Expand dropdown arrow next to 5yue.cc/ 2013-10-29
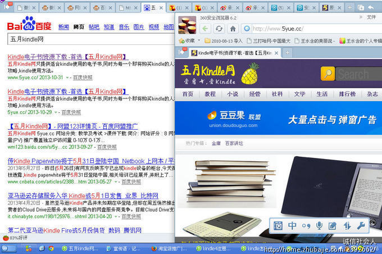382x254 pixels. (x=56, y=112)
